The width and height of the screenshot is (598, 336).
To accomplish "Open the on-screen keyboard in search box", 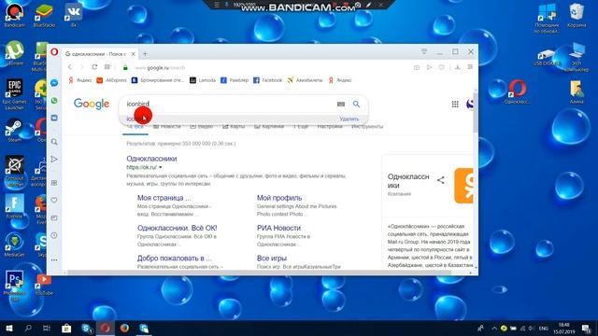I will [x=341, y=104].
